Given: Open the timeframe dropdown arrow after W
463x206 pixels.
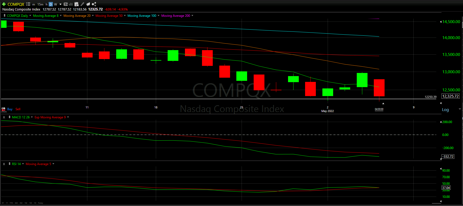Looking at the screenshot, I should (x=61, y=4).
